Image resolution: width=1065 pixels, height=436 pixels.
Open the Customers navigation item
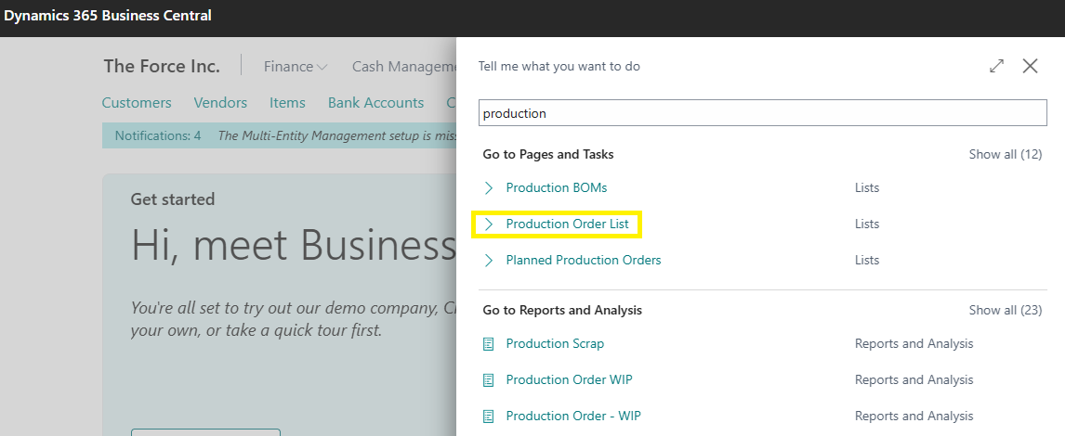(x=137, y=103)
